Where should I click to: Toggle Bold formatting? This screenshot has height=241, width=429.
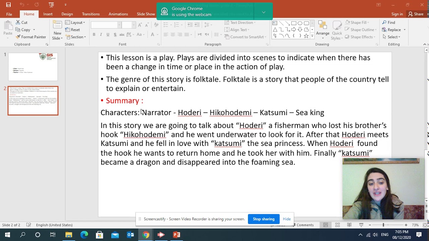coord(94,34)
